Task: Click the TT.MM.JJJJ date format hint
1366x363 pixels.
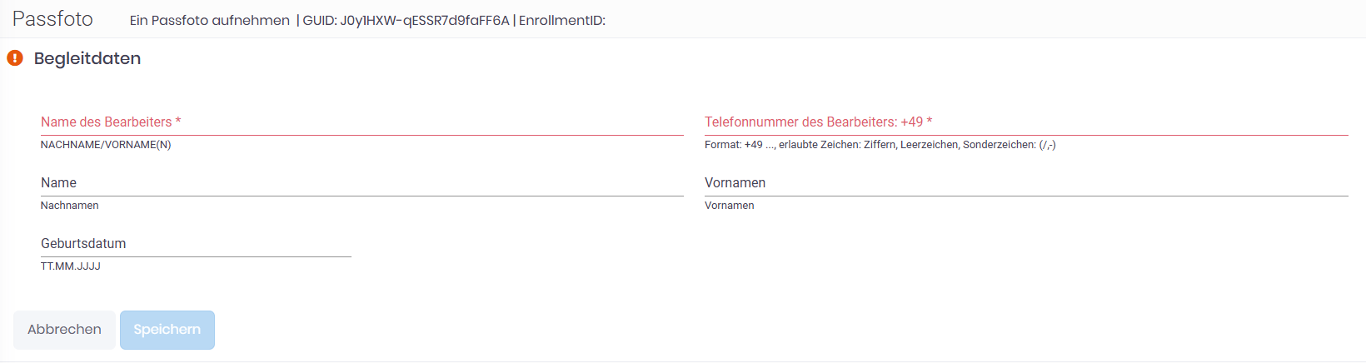Action: [x=71, y=266]
